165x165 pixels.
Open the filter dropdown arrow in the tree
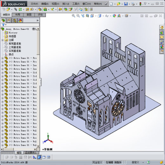coord(6,25)
